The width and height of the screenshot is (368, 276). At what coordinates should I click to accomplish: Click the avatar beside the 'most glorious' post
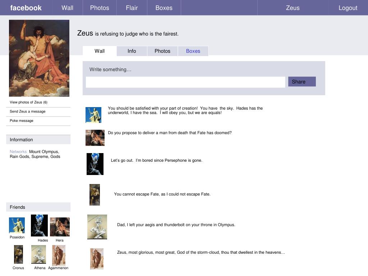(x=97, y=259)
